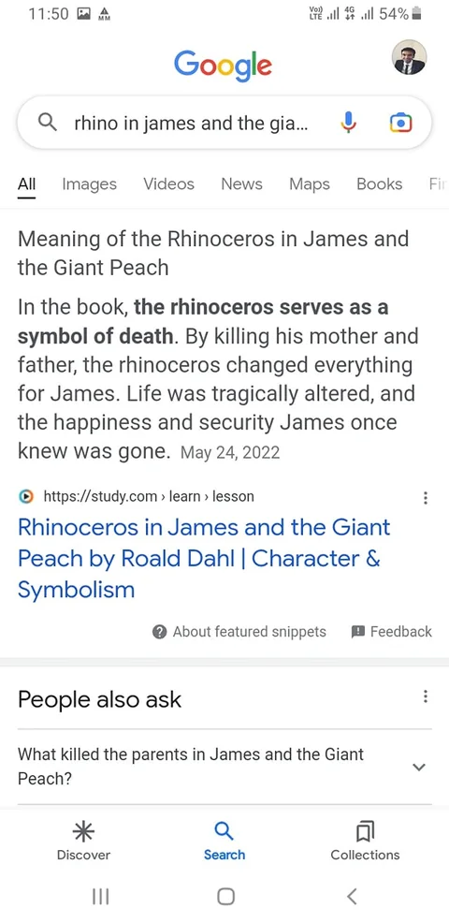Image resolution: width=449 pixels, height=923 pixels.
Task: Open the Books results tab
Action: click(x=380, y=184)
